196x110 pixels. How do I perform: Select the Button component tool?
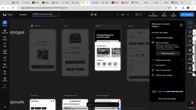[5, 66]
